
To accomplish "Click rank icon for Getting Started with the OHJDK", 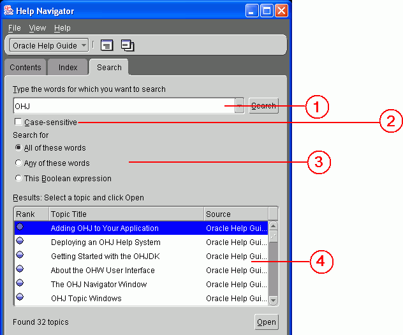I will pos(20,255).
